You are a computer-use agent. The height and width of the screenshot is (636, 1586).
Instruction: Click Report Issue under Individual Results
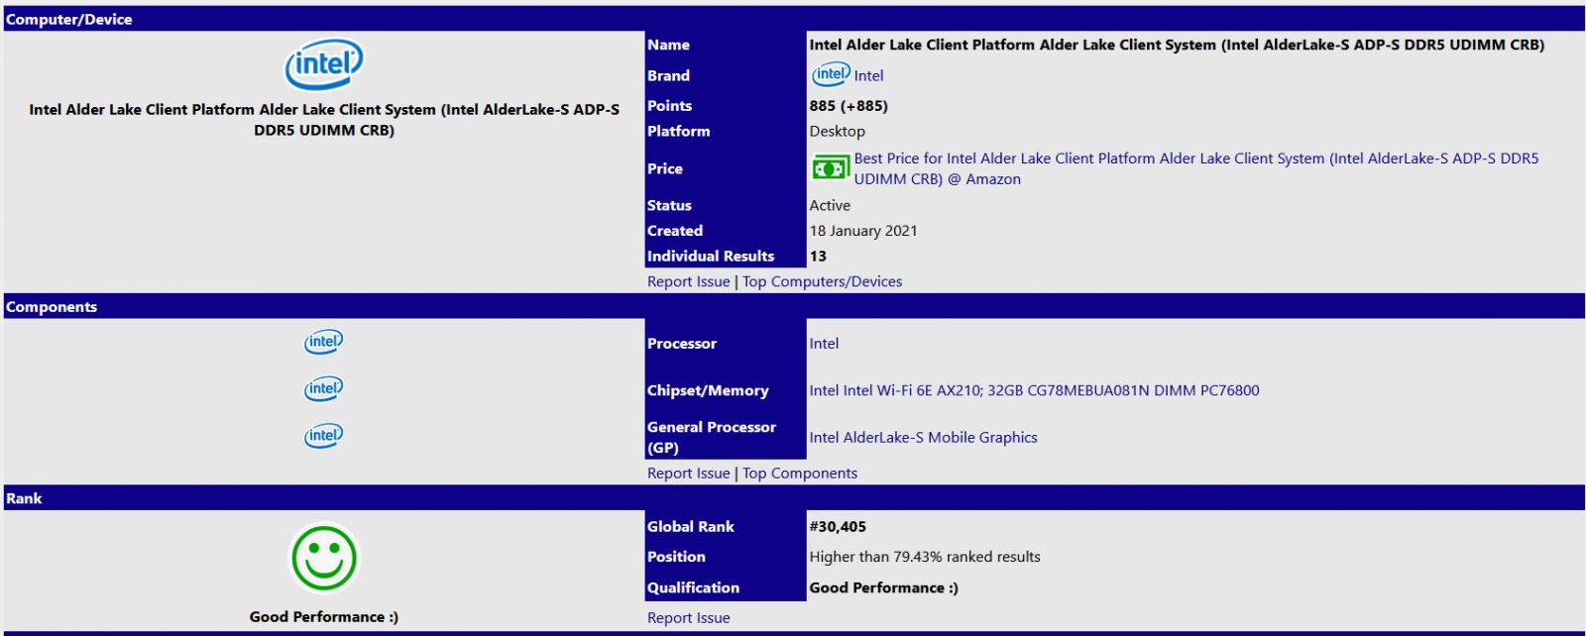[688, 281]
